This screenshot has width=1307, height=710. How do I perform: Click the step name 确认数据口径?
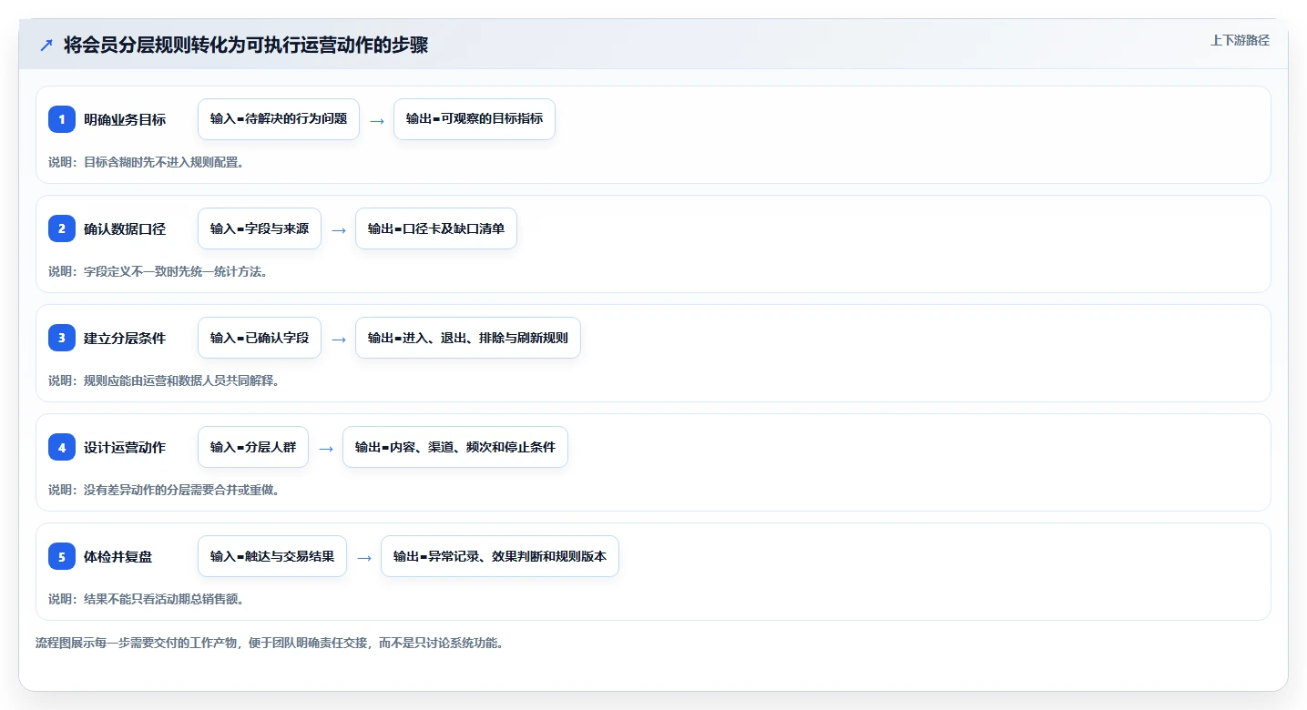125,228
